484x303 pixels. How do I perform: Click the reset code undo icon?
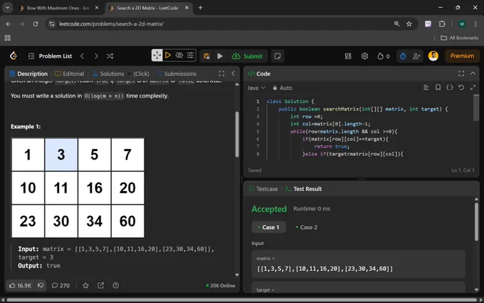pyautogui.click(x=461, y=88)
